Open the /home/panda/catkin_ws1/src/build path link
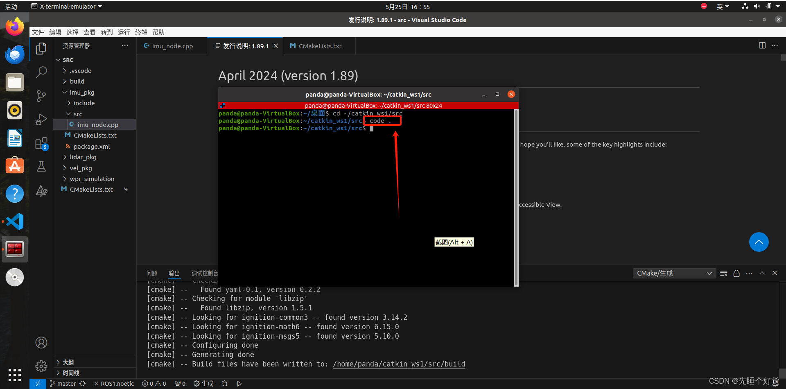 (x=399, y=364)
